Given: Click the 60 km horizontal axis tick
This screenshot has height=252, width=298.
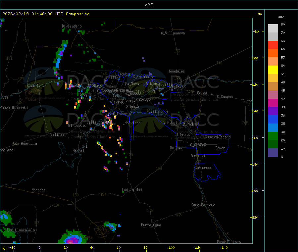Looking at the screenshot, I should [x=119, y=248].
